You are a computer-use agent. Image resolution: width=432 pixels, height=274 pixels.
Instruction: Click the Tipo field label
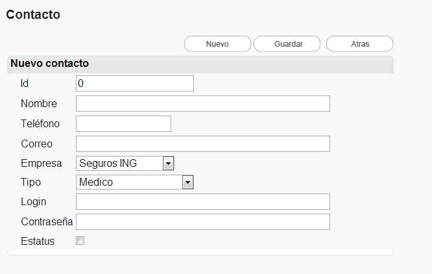pyautogui.click(x=30, y=182)
